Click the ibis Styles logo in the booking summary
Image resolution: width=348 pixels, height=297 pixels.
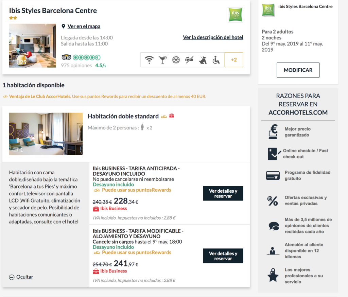coord(268,10)
